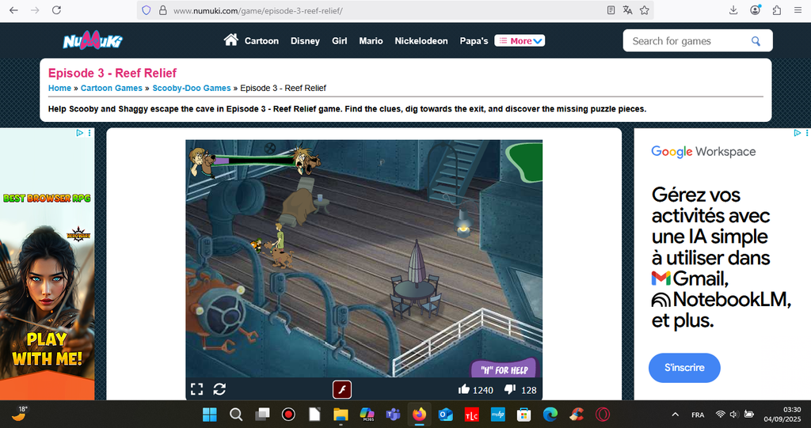
Task: Open Microsoft Store from taskbar
Action: tap(524, 415)
